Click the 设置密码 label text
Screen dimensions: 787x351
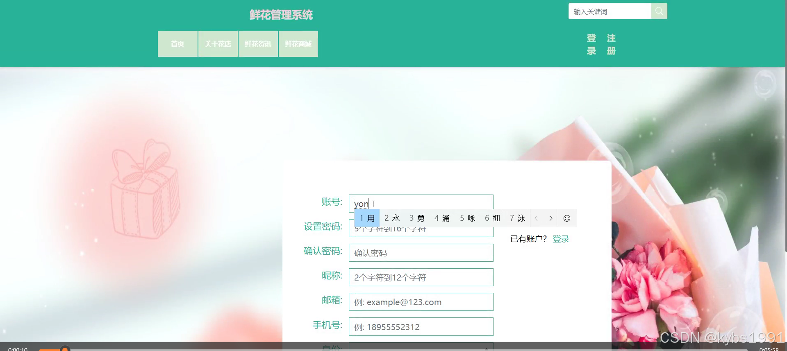click(x=323, y=226)
